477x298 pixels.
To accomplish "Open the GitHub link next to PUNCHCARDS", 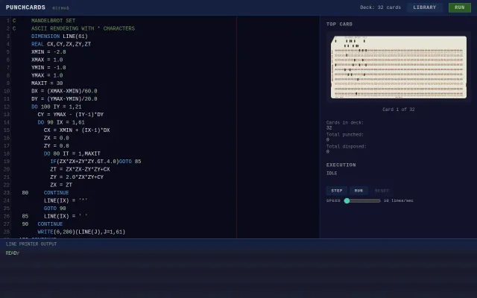I will [60, 8].
